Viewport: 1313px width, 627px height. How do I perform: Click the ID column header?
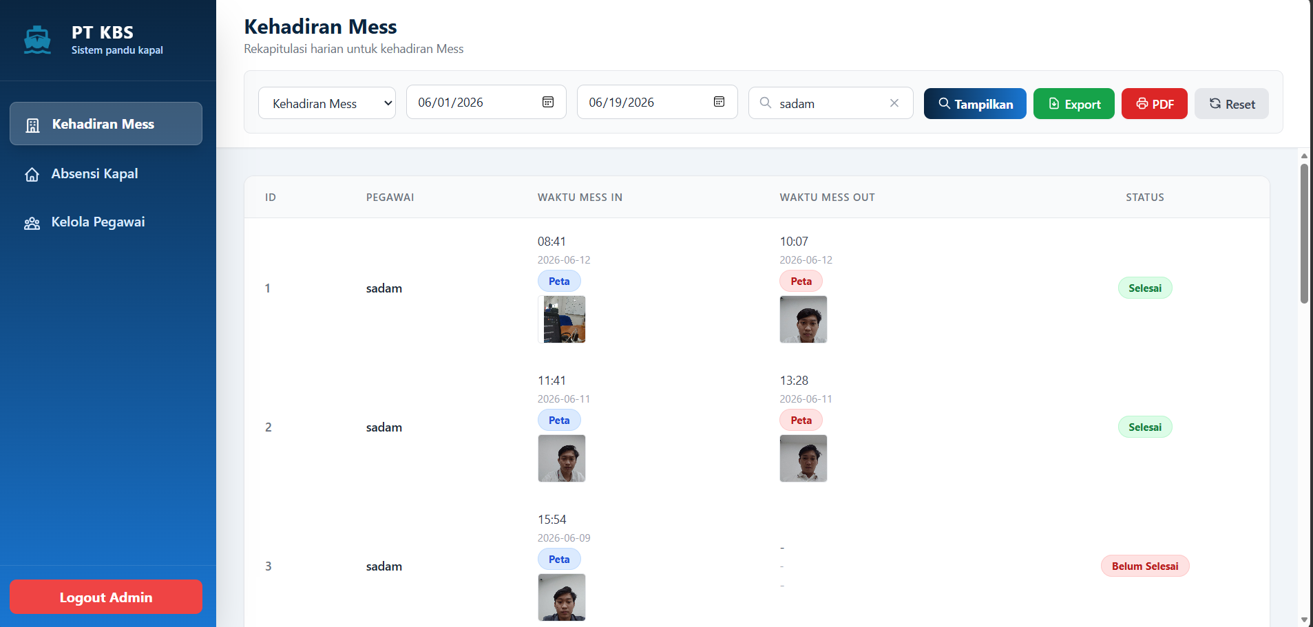click(271, 198)
